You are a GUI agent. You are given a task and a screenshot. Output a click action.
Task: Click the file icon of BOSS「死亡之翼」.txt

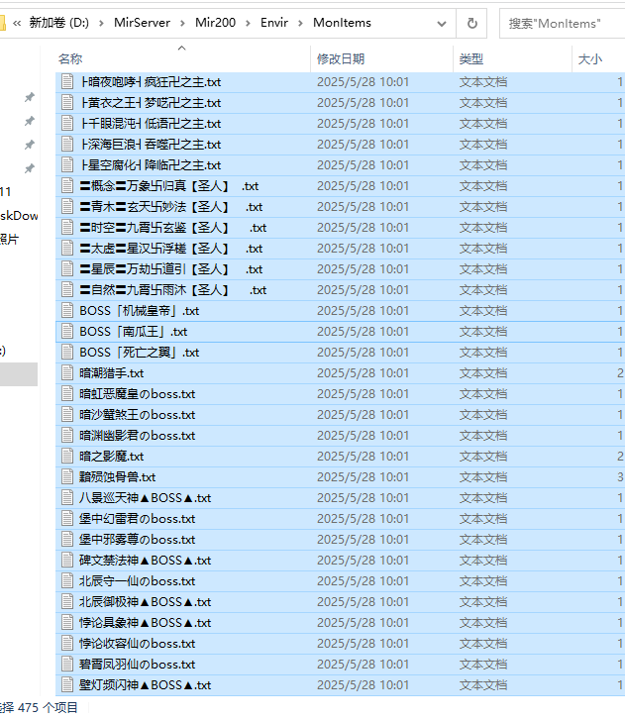click(x=67, y=353)
